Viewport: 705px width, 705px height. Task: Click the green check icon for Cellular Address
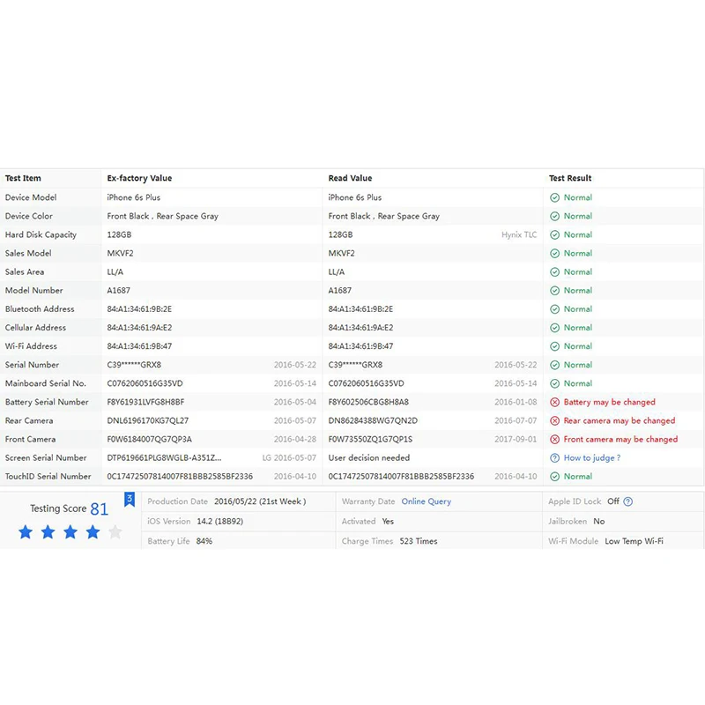(555, 328)
